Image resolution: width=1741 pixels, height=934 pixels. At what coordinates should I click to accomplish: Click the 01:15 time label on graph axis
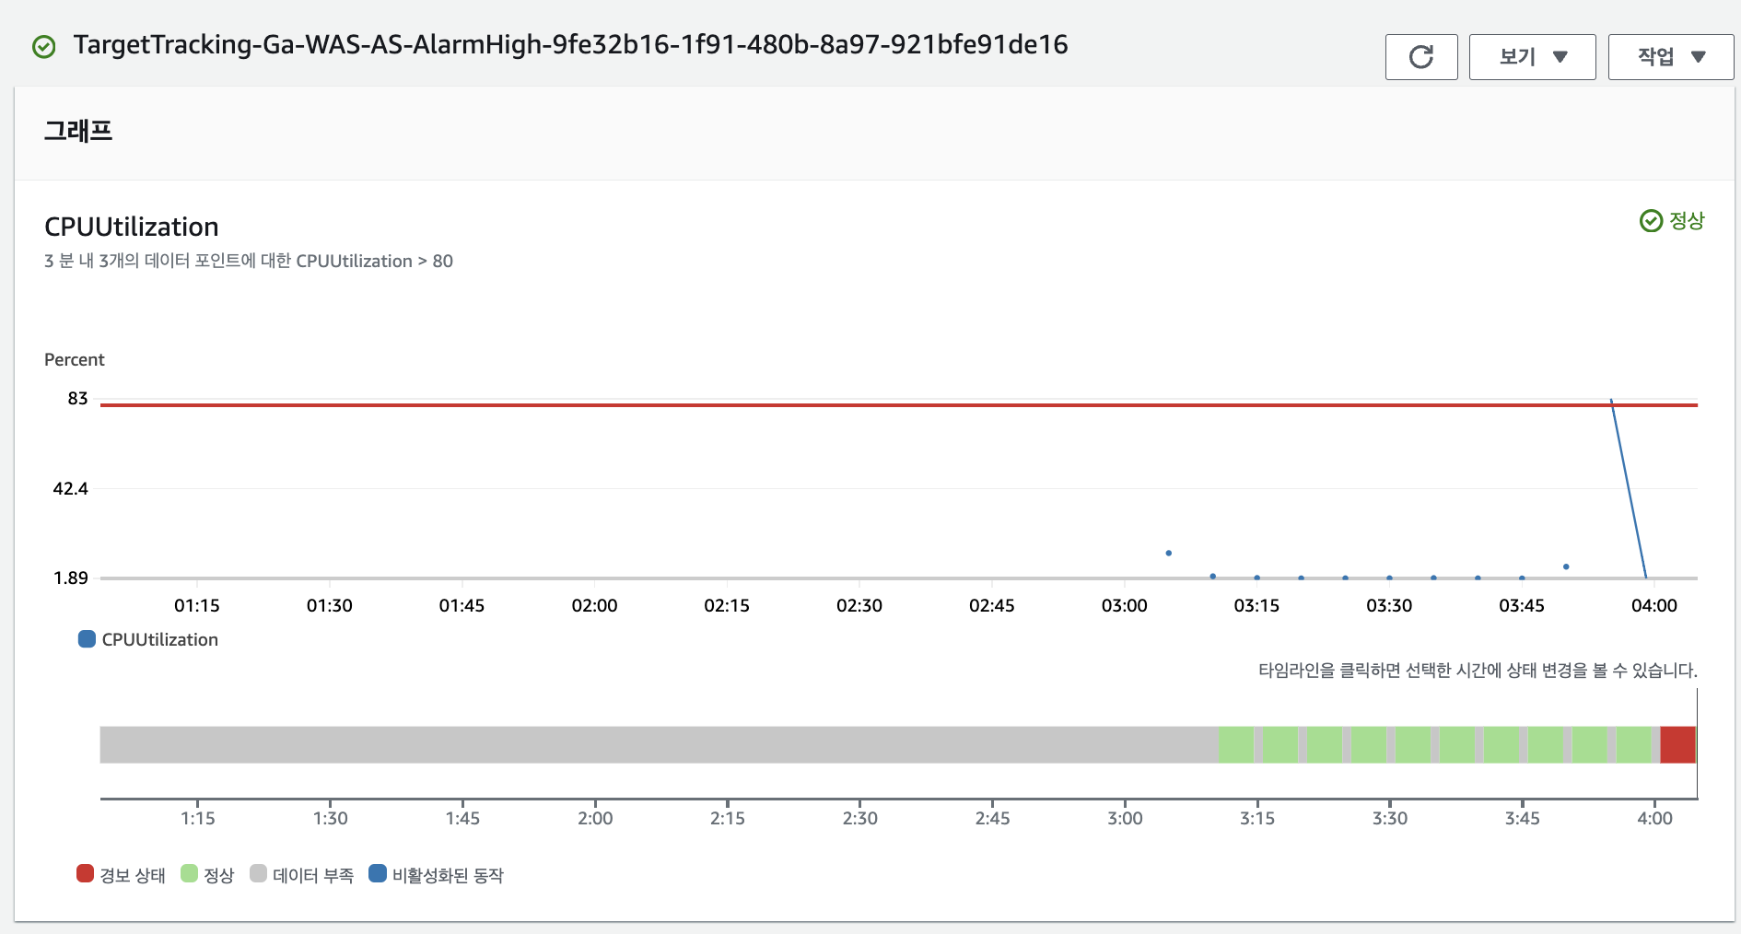(x=197, y=605)
